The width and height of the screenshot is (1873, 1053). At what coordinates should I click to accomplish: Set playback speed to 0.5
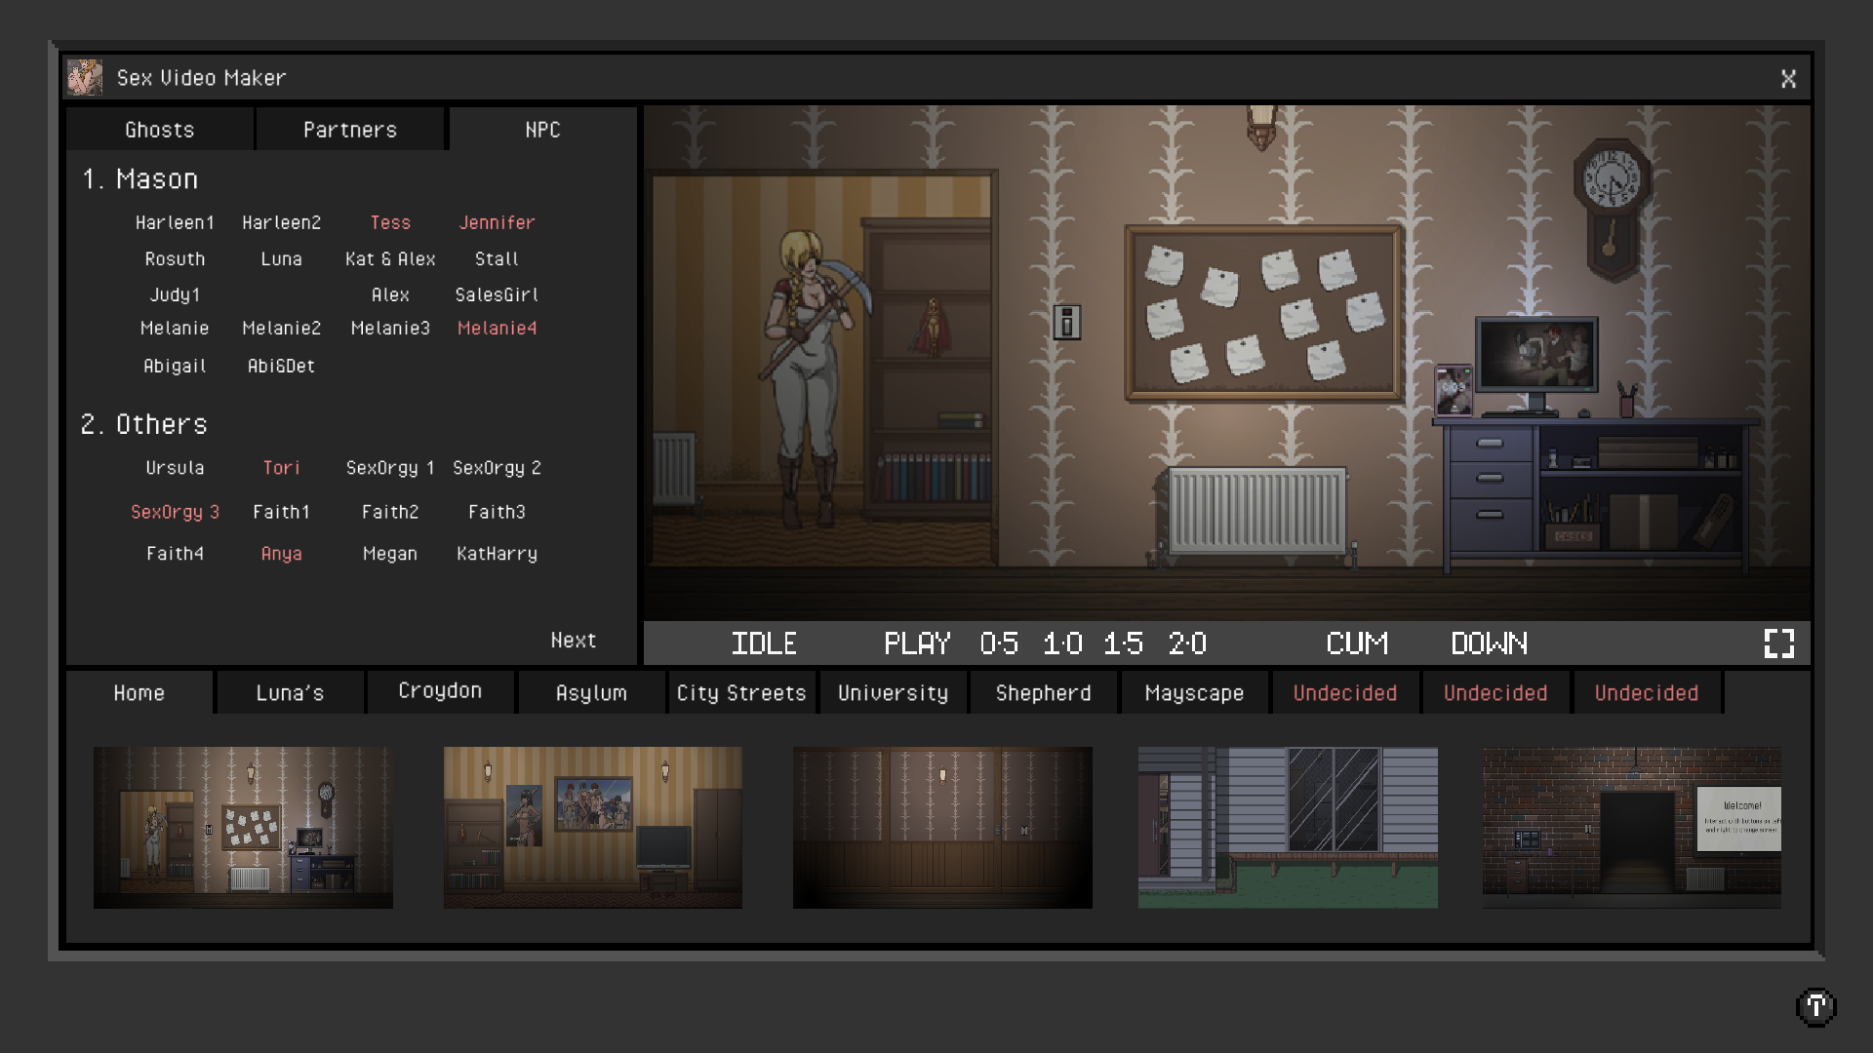coord(999,643)
